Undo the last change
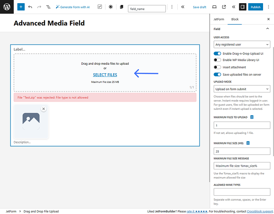This screenshot has height=214, width=274. click(30, 7)
